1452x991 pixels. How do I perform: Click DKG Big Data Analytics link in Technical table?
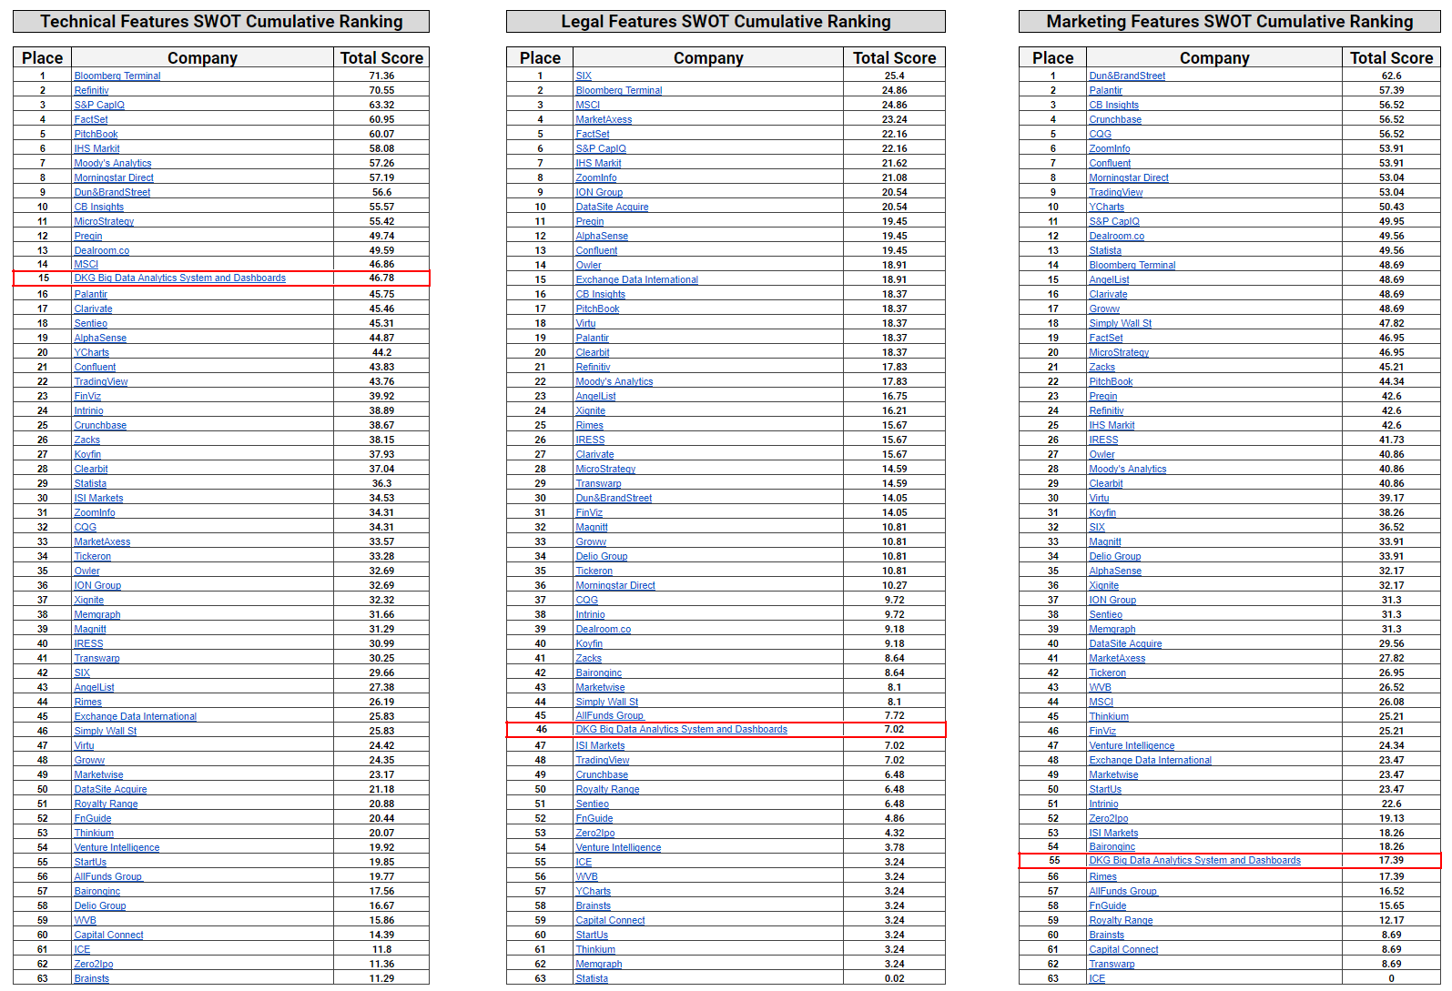click(179, 278)
